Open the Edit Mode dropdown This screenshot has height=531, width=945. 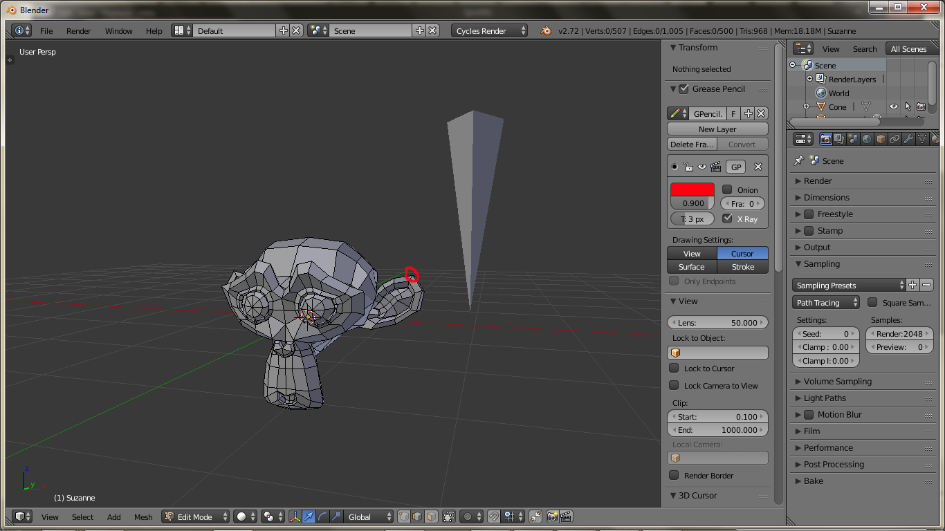click(196, 516)
